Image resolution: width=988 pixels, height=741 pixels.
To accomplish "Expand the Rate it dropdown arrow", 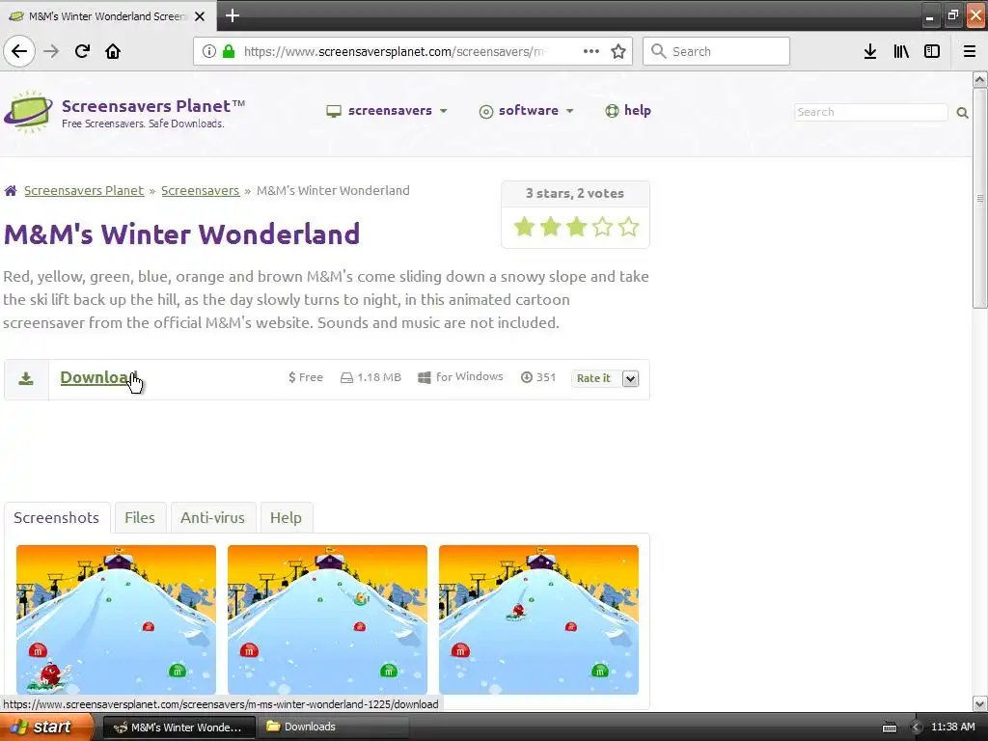I will click(x=630, y=378).
